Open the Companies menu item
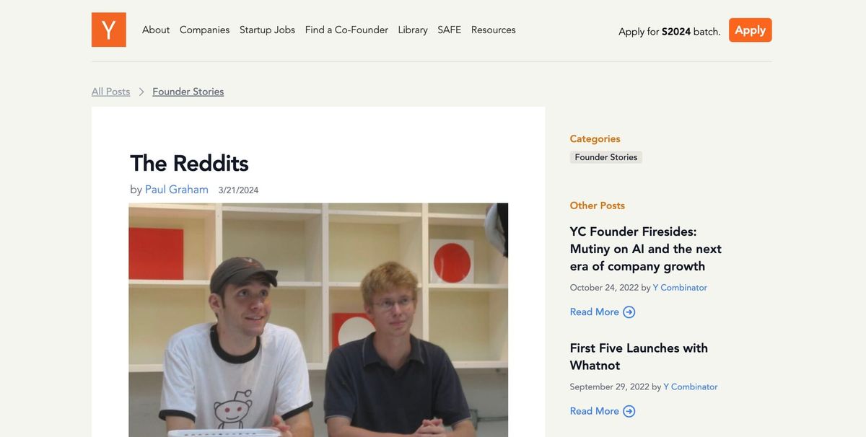Viewport: 866px width, 437px height. (x=204, y=30)
